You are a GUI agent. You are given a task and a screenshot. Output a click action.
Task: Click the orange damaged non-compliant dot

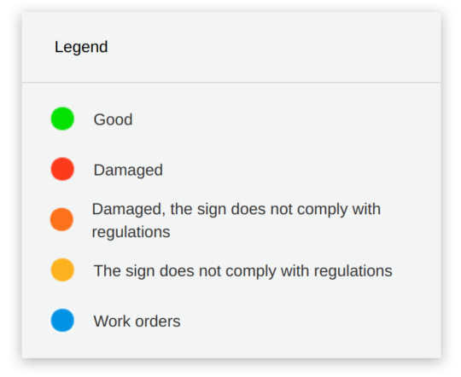61,219
